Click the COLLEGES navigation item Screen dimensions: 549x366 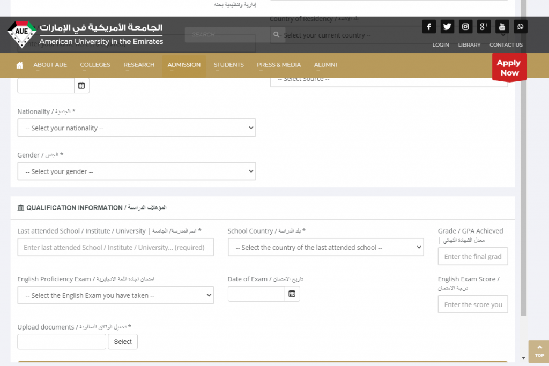point(95,65)
